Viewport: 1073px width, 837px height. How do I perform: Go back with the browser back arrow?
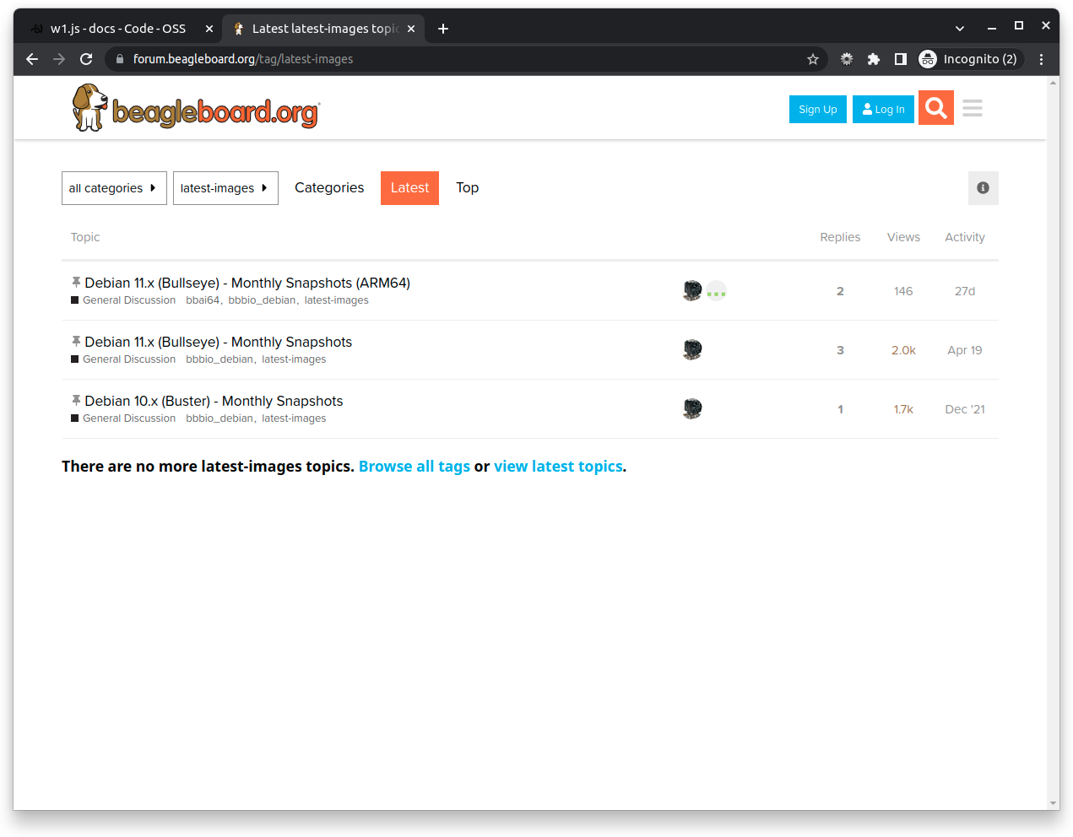click(32, 59)
